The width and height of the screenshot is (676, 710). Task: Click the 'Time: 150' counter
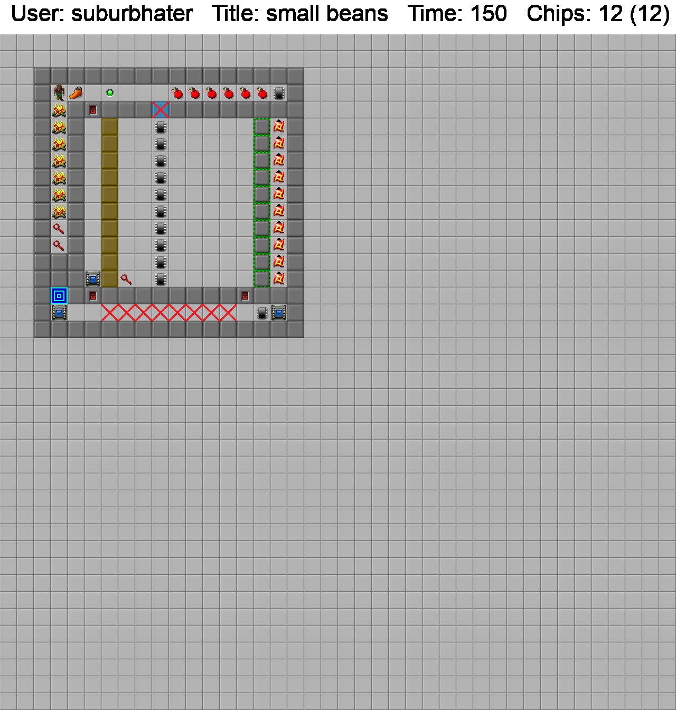click(457, 14)
